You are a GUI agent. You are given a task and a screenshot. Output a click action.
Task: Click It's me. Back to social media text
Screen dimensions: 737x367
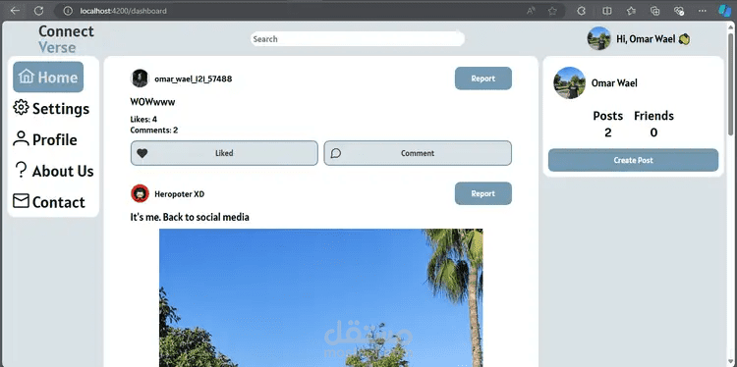(x=190, y=217)
